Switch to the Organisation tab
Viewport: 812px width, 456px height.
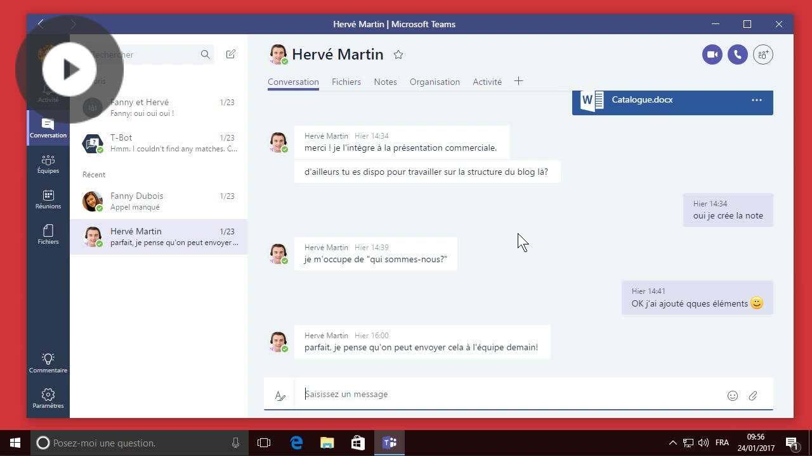(435, 82)
